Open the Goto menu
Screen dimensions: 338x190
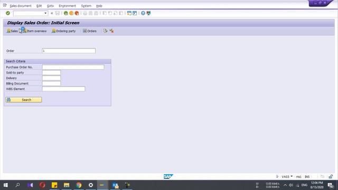[x=50, y=6]
